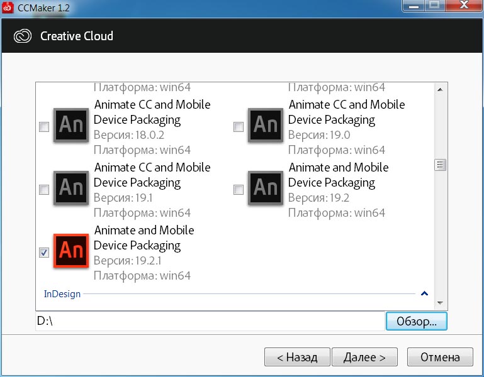The image size is (484, 377).
Task: Check the Animate CC version 18.0.2 checkbox
Action: click(44, 127)
